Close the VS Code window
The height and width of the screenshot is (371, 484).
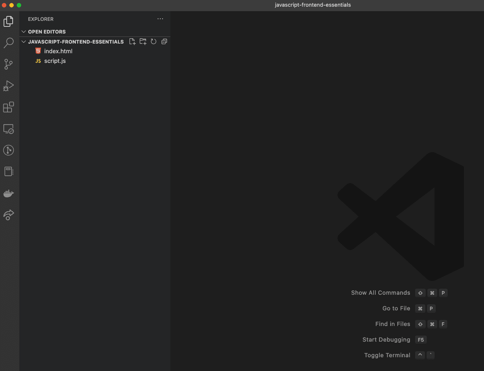pyautogui.click(x=4, y=5)
